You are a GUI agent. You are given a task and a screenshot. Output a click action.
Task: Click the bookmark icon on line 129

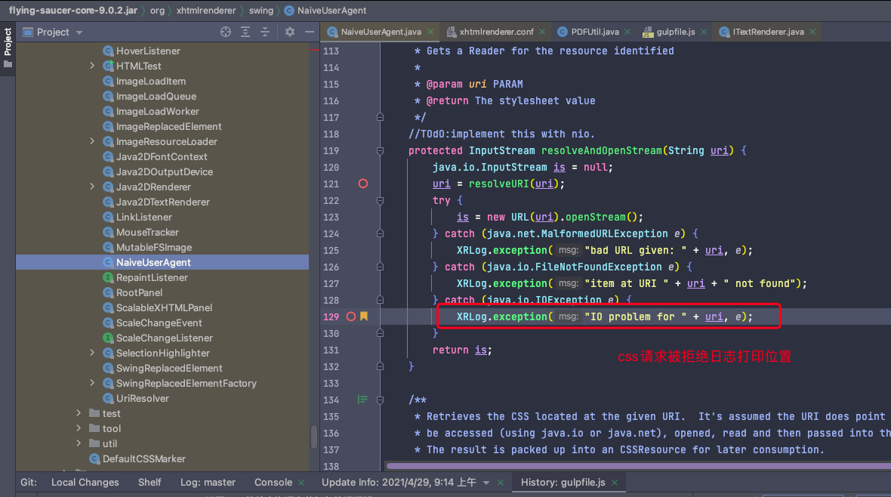point(364,316)
